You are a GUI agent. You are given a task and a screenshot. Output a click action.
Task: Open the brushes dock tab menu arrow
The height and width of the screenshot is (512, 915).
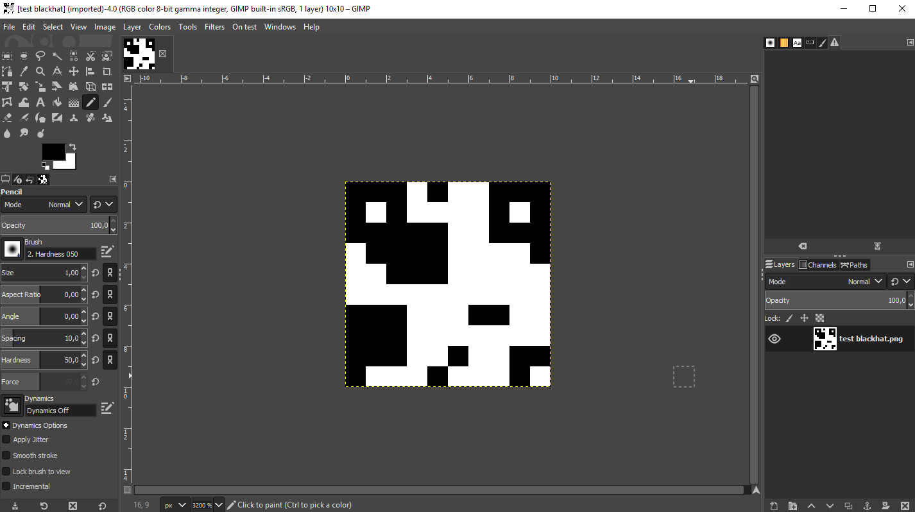click(x=910, y=42)
